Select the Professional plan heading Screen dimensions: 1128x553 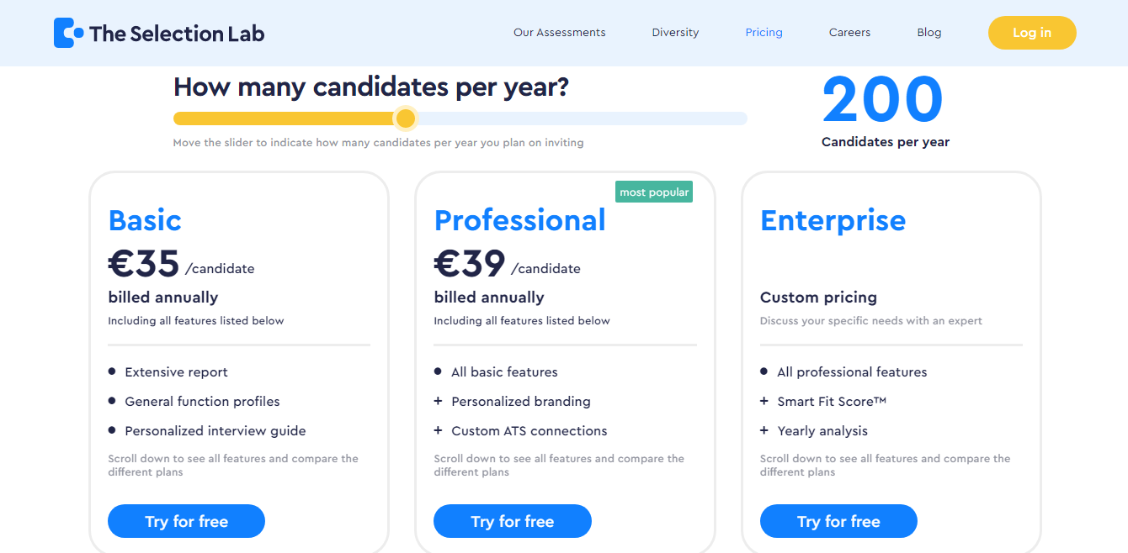[x=519, y=220]
